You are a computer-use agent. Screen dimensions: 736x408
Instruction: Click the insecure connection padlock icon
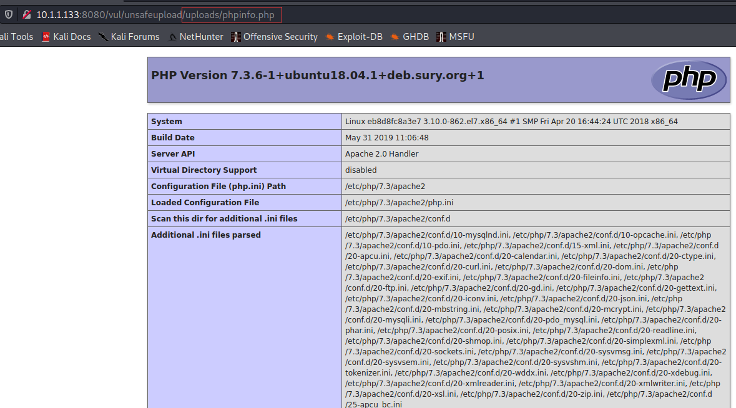coord(27,14)
